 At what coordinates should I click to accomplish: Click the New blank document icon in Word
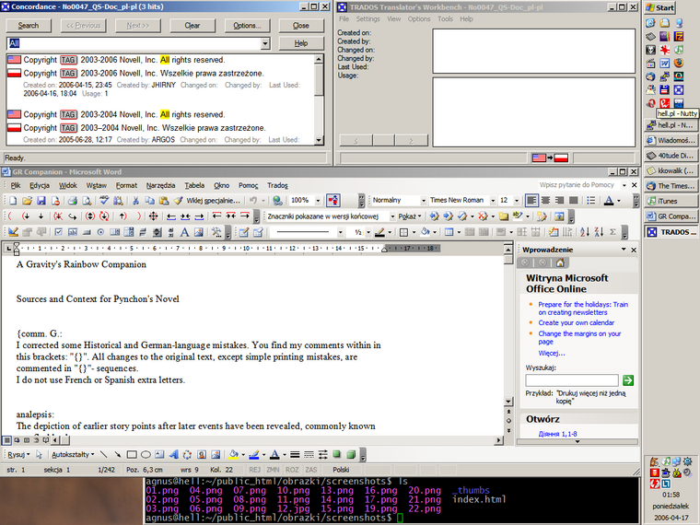point(13,201)
